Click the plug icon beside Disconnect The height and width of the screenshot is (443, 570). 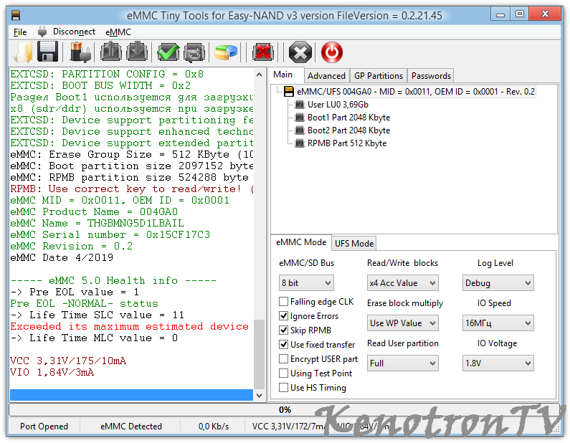click(42, 32)
